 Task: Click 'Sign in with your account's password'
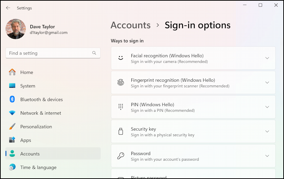pos(165,159)
